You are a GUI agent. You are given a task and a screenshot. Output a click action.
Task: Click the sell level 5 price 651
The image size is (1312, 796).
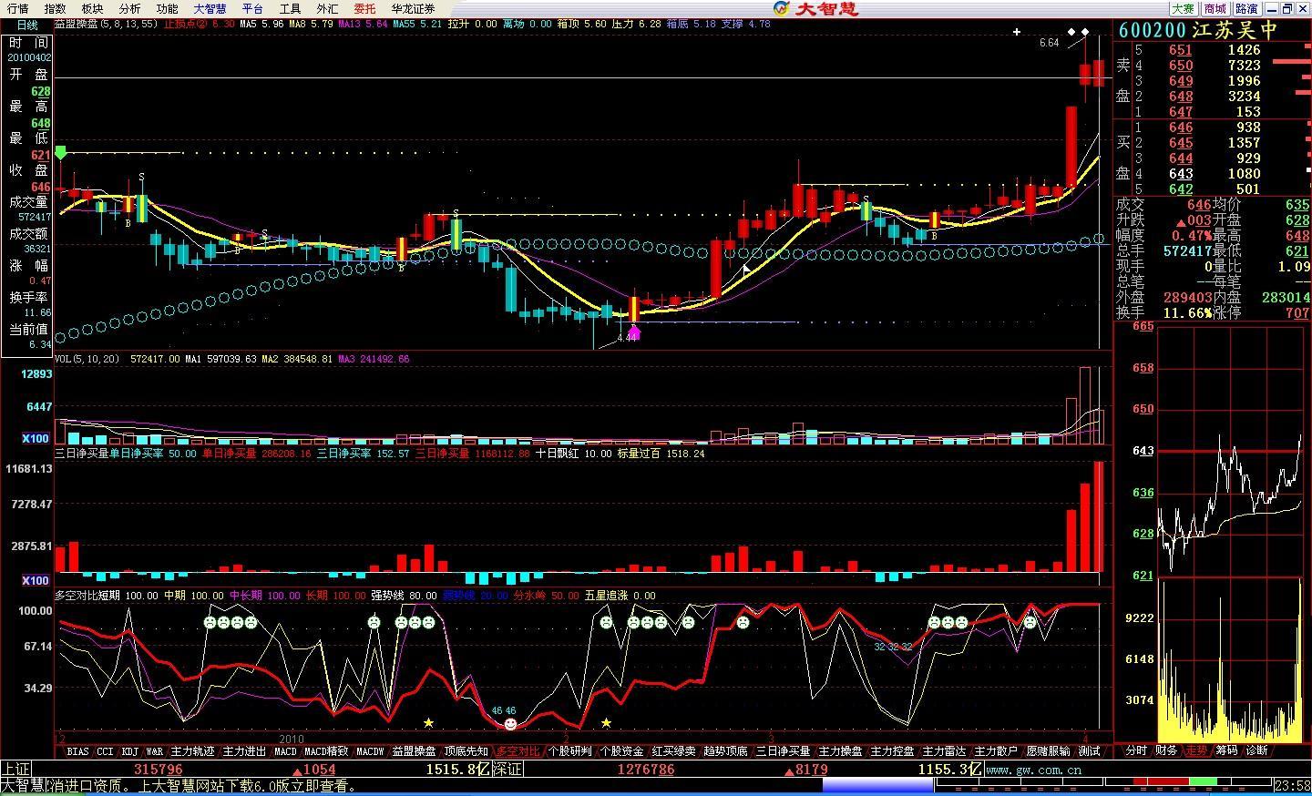click(1181, 50)
